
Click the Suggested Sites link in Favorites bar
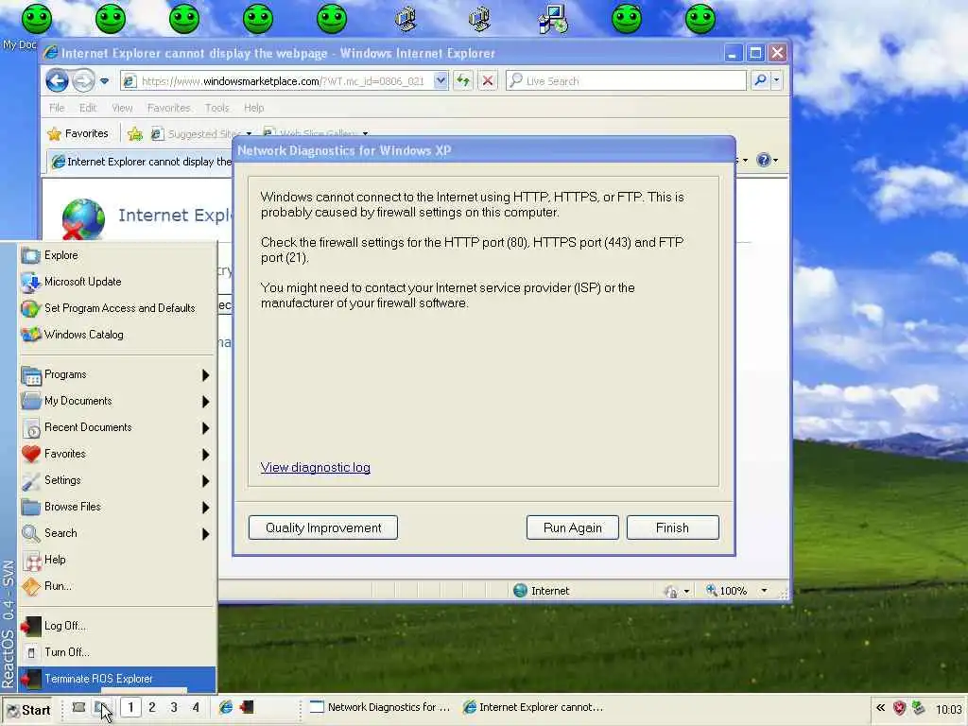click(x=200, y=133)
